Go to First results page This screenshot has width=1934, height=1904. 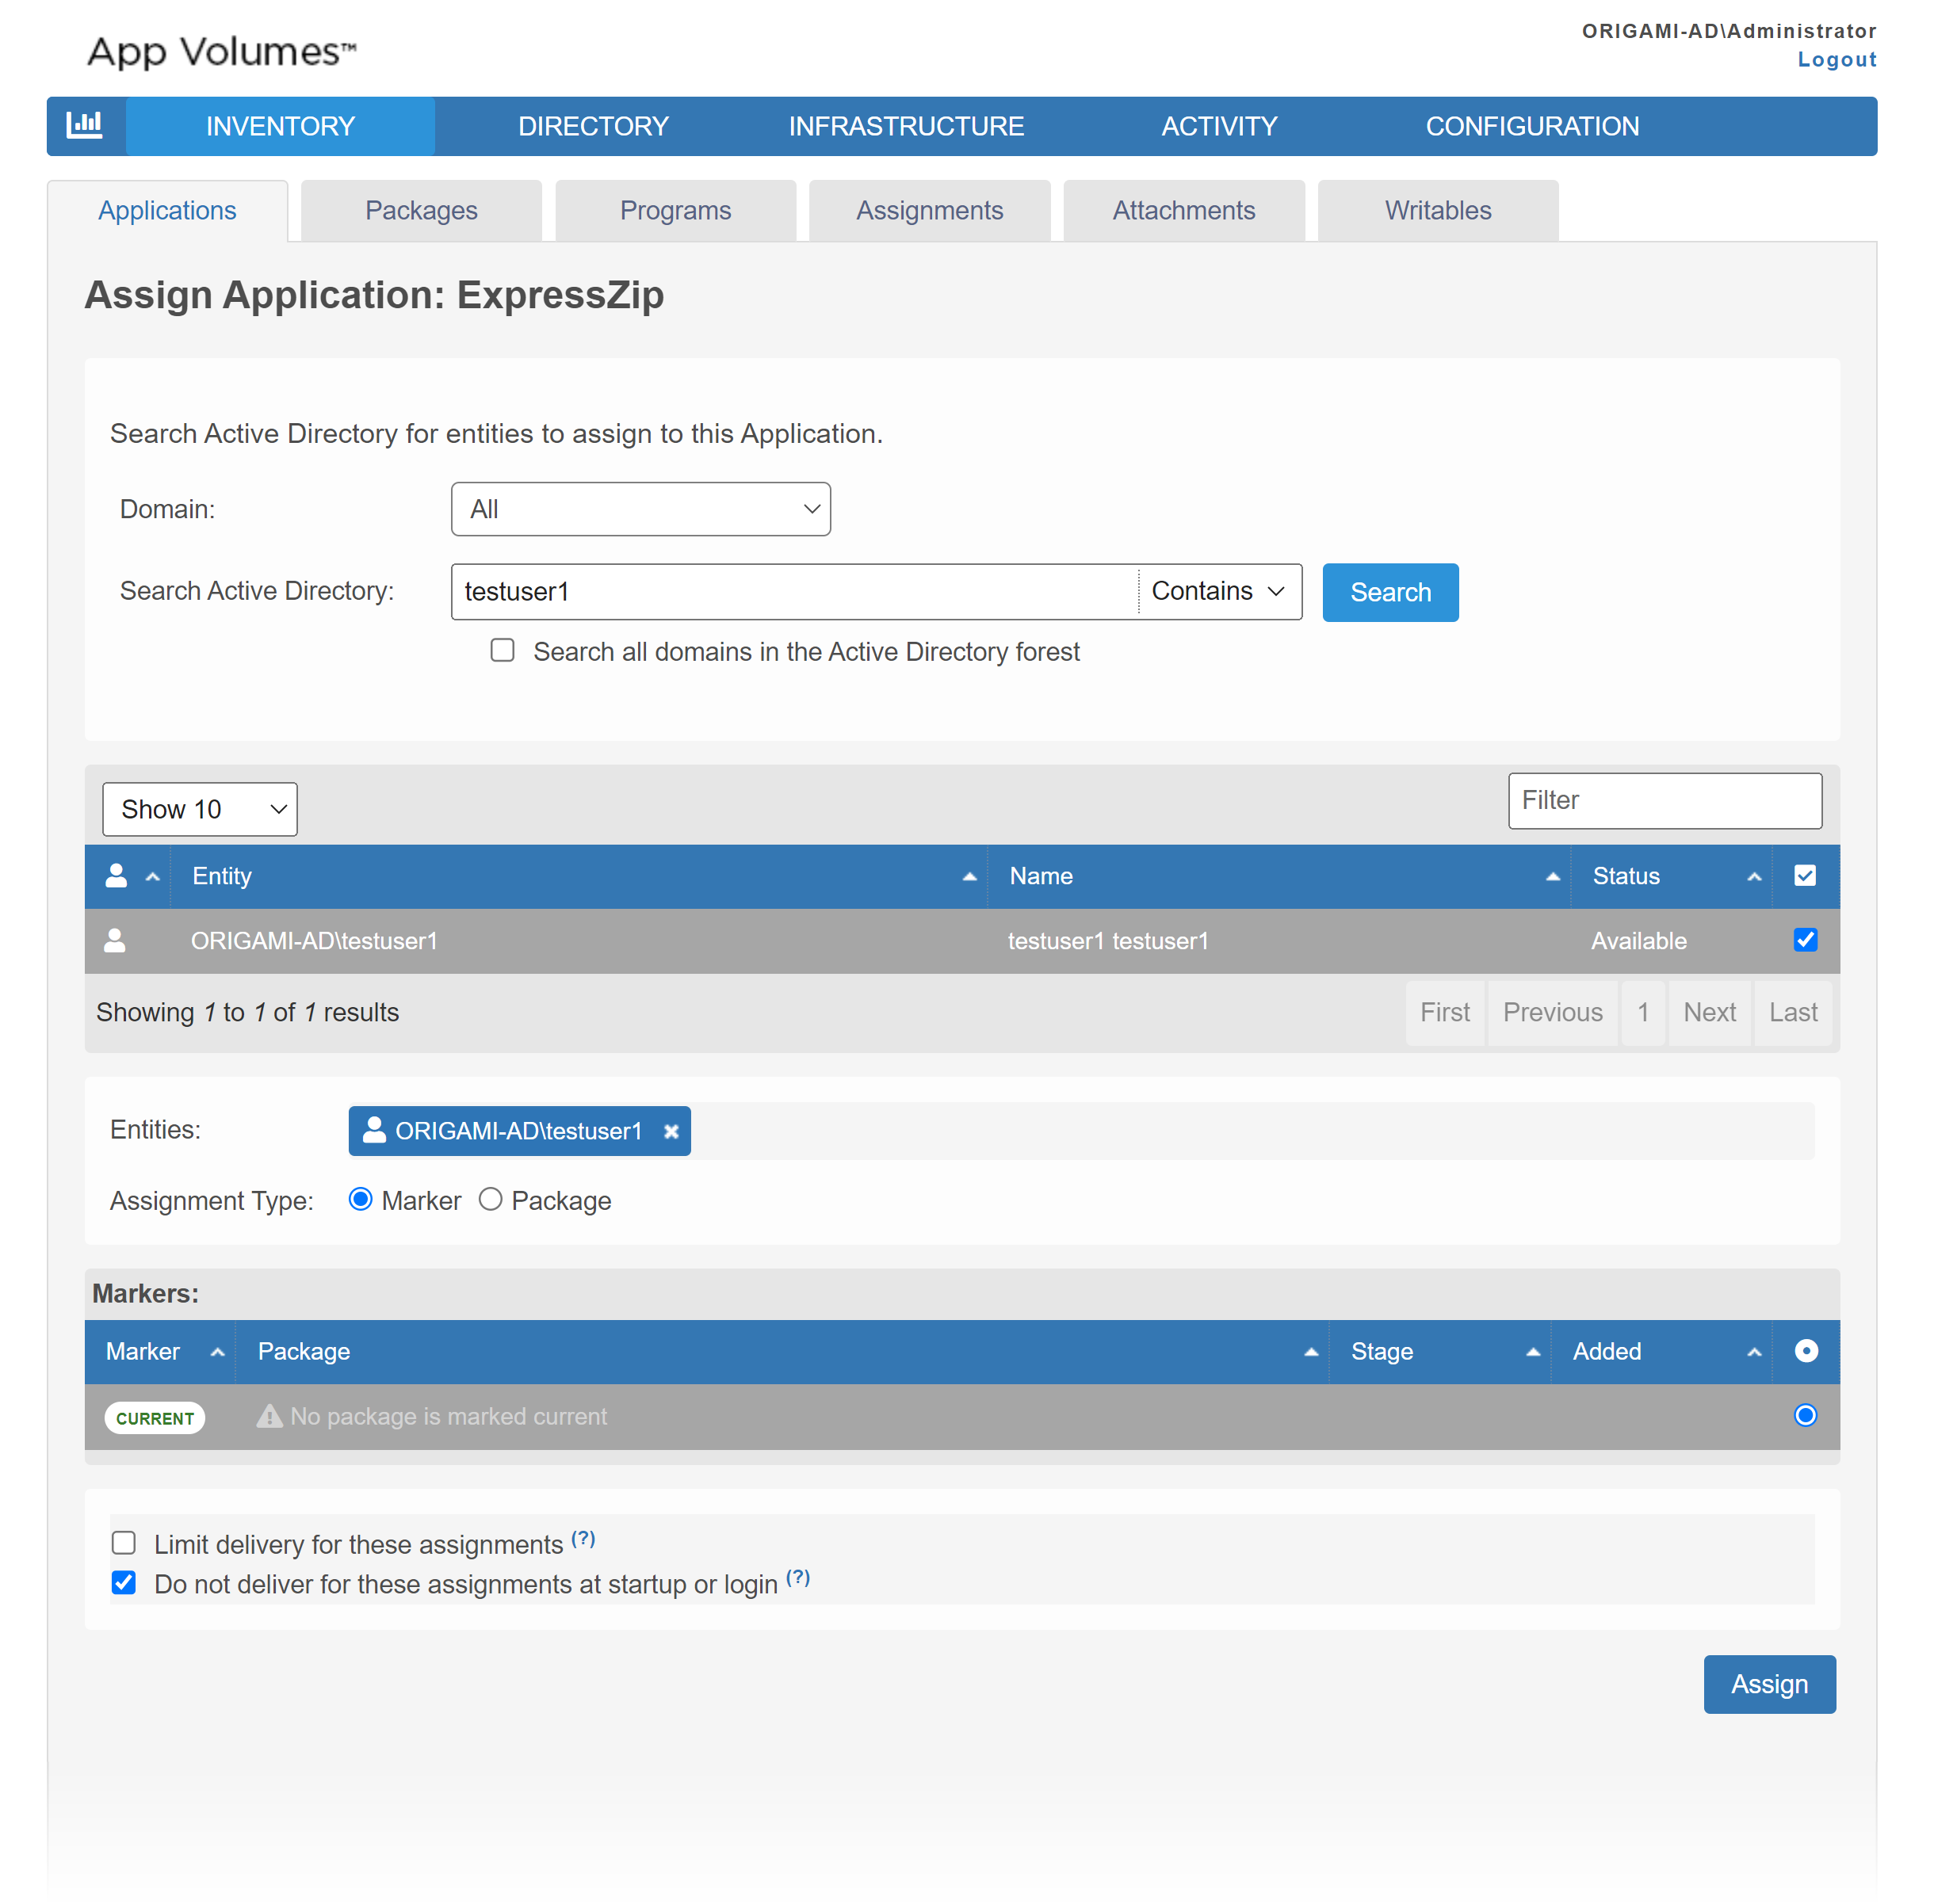coord(1445,1012)
